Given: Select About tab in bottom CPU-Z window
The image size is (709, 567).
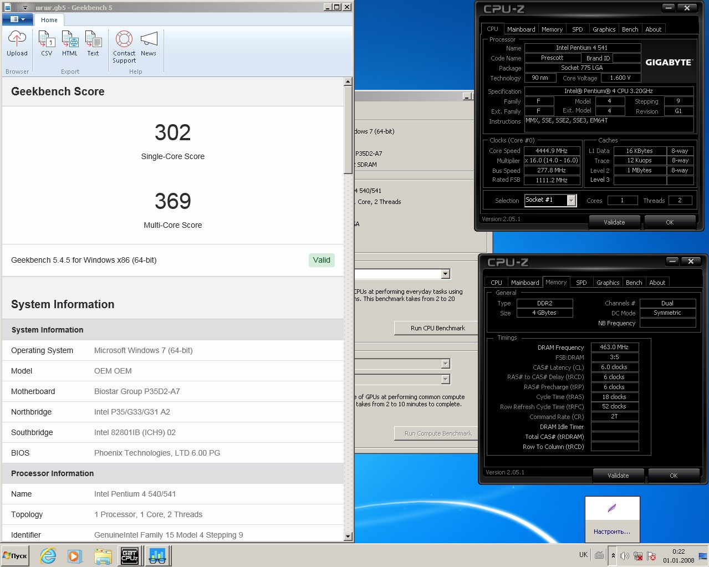Looking at the screenshot, I should coord(657,283).
